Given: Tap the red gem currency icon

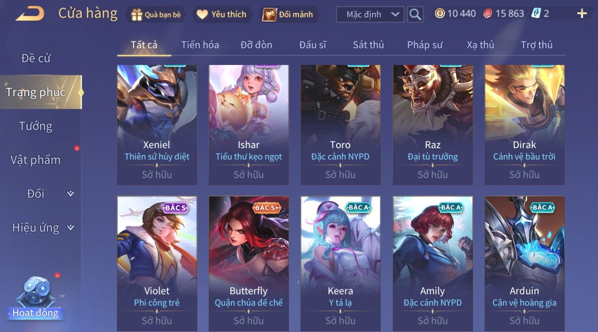Looking at the screenshot, I should pos(487,14).
